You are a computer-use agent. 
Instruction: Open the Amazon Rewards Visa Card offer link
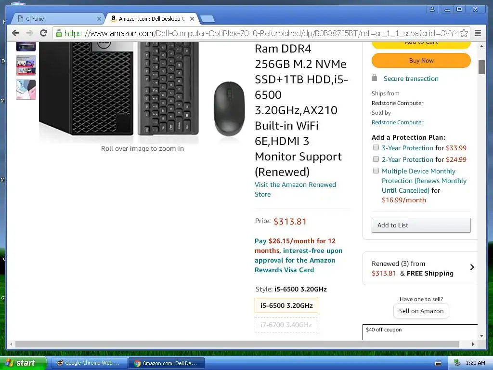pos(298,255)
